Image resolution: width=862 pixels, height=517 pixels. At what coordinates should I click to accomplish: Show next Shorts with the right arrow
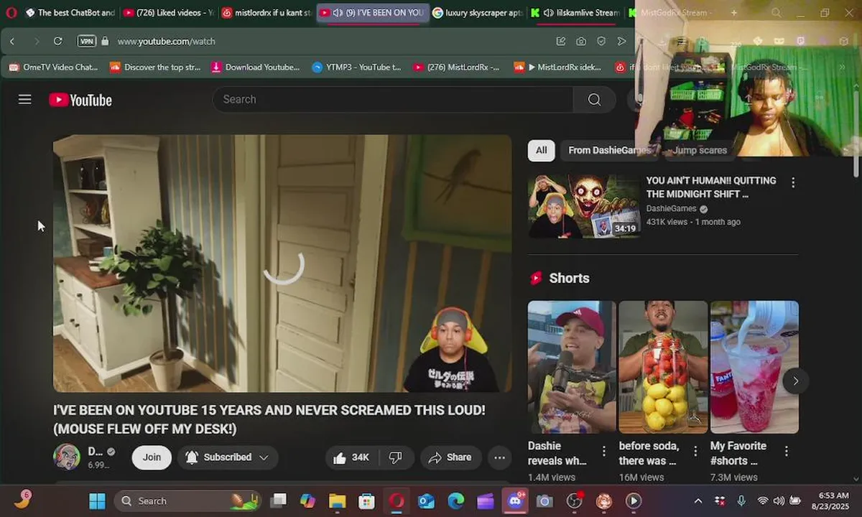tap(795, 381)
